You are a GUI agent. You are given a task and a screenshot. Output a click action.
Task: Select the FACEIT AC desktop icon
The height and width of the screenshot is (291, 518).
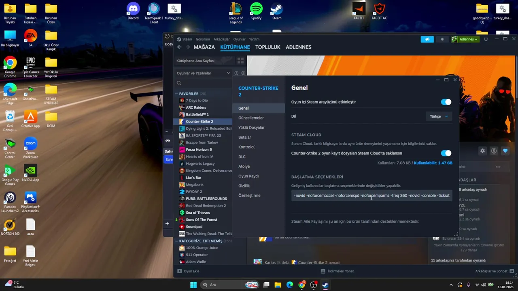point(379,11)
